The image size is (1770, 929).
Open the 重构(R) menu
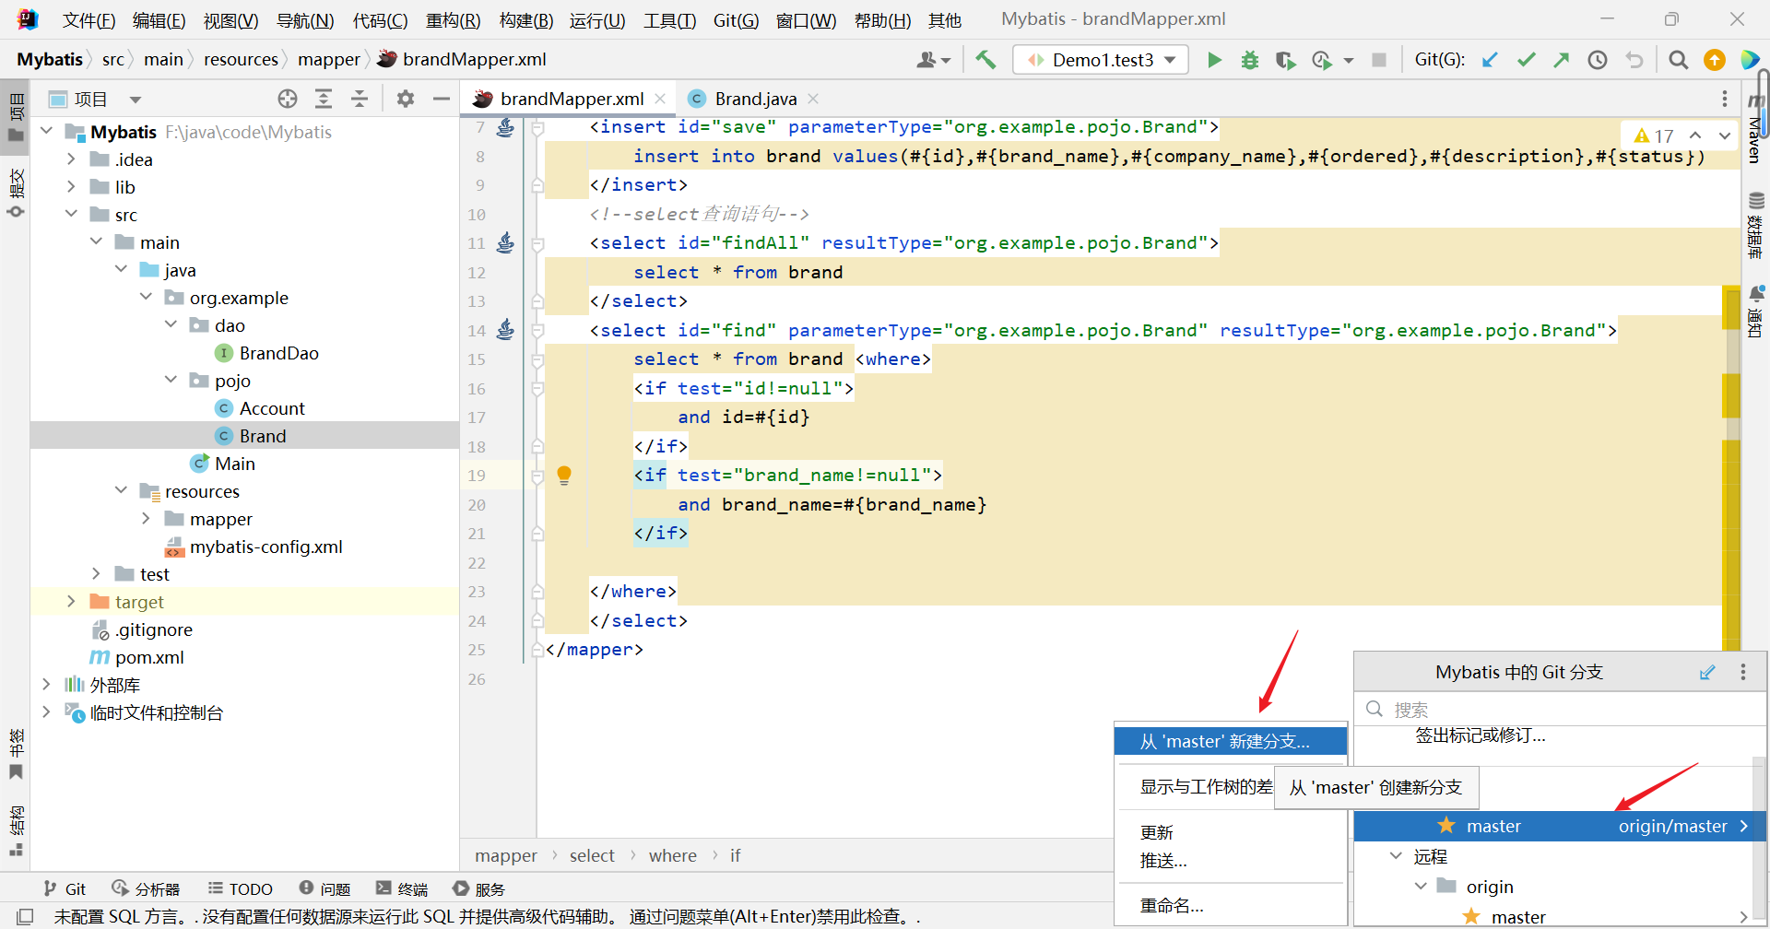(453, 19)
